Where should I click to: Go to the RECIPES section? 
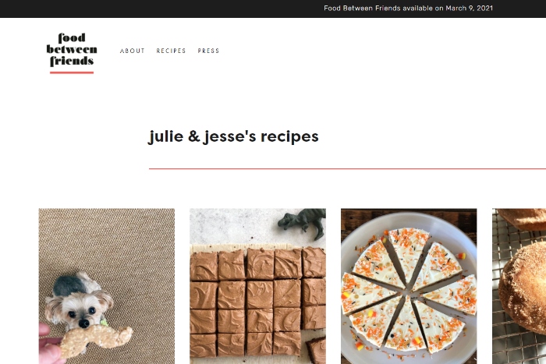[x=171, y=51]
